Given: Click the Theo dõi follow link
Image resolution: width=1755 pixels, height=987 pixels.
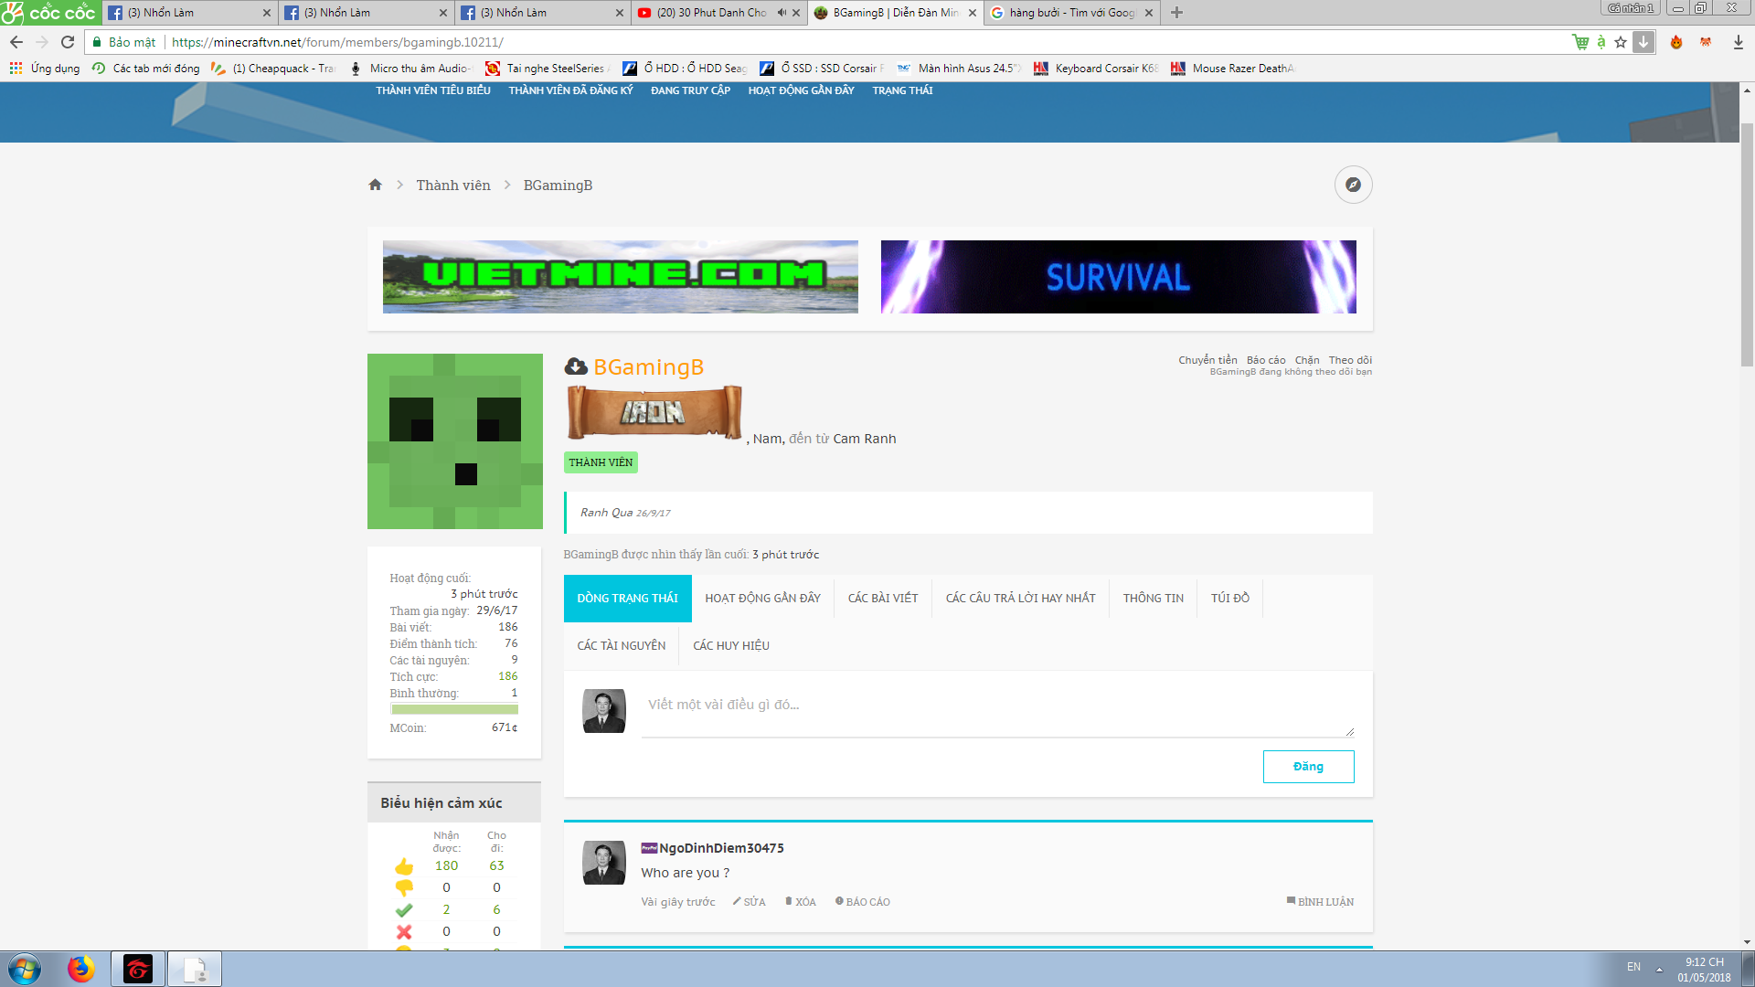Looking at the screenshot, I should click(x=1350, y=360).
